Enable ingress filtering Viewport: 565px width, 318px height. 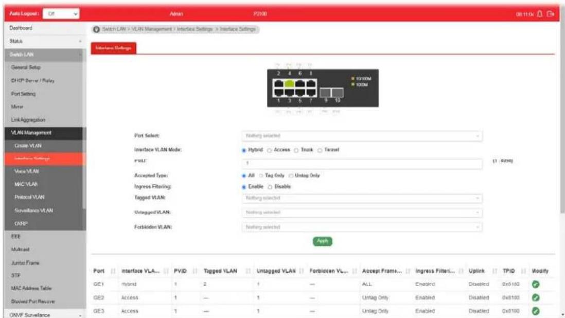(244, 187)
